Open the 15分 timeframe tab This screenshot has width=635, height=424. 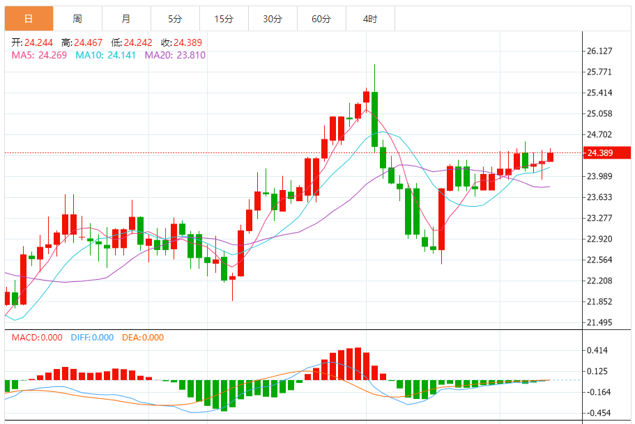point(224,19)
